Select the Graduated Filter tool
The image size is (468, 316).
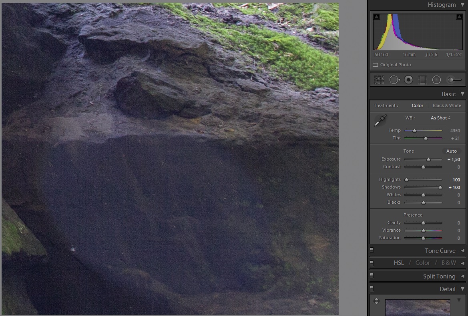[x=422, y=80]
